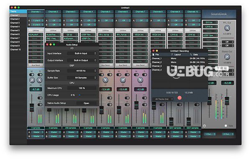Click the Channel 9 volume fader
The width and height of the screenshot is (251, 159).
[171, 121]
